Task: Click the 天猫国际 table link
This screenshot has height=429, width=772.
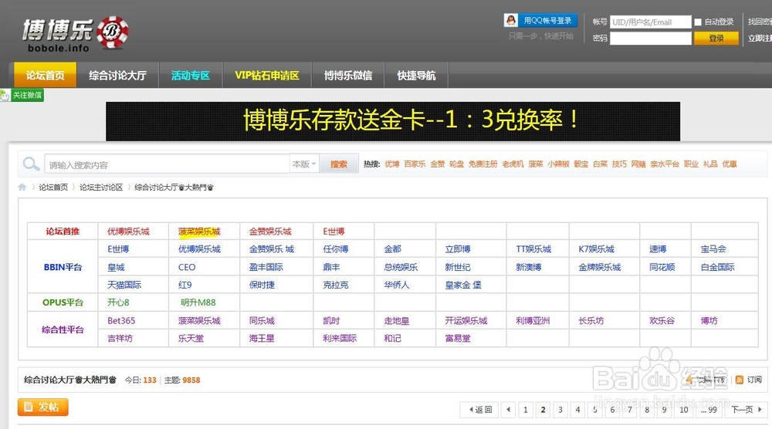Action: pos(124,285)
